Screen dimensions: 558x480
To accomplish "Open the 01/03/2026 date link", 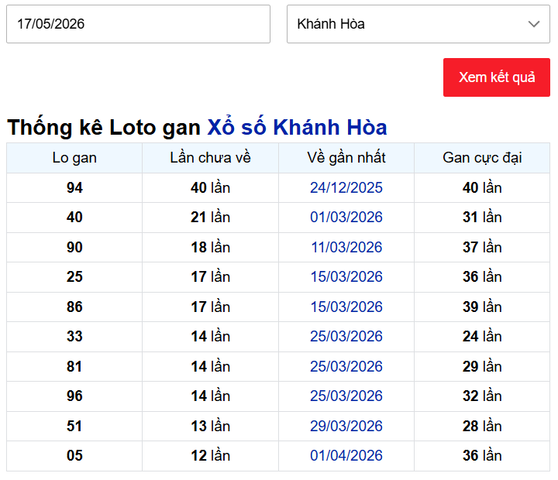I will [346, 218].
